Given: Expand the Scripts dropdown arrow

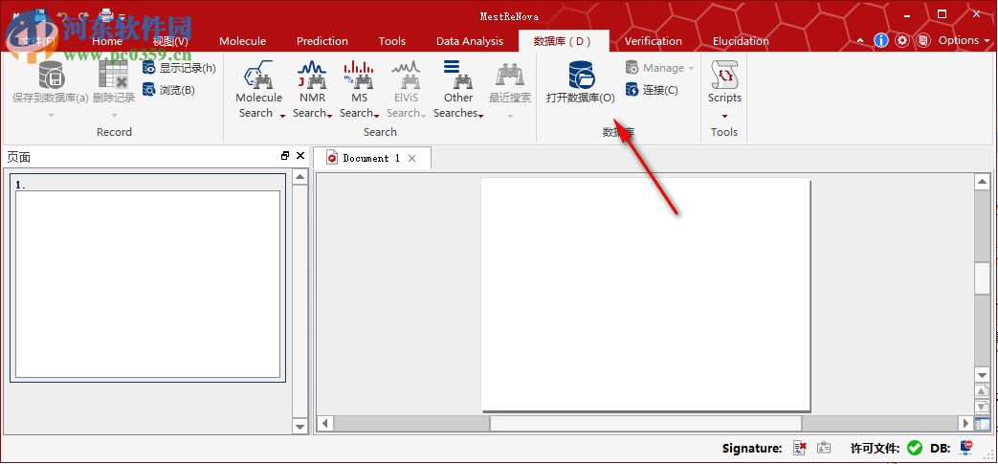Looking at the screenshot, I should 724,116.
